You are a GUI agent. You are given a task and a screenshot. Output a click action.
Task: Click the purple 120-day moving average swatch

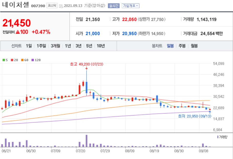coord(33,60)
